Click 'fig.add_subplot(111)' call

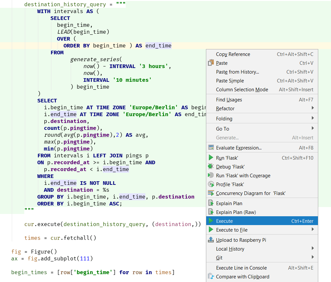(x=60, y=258)
